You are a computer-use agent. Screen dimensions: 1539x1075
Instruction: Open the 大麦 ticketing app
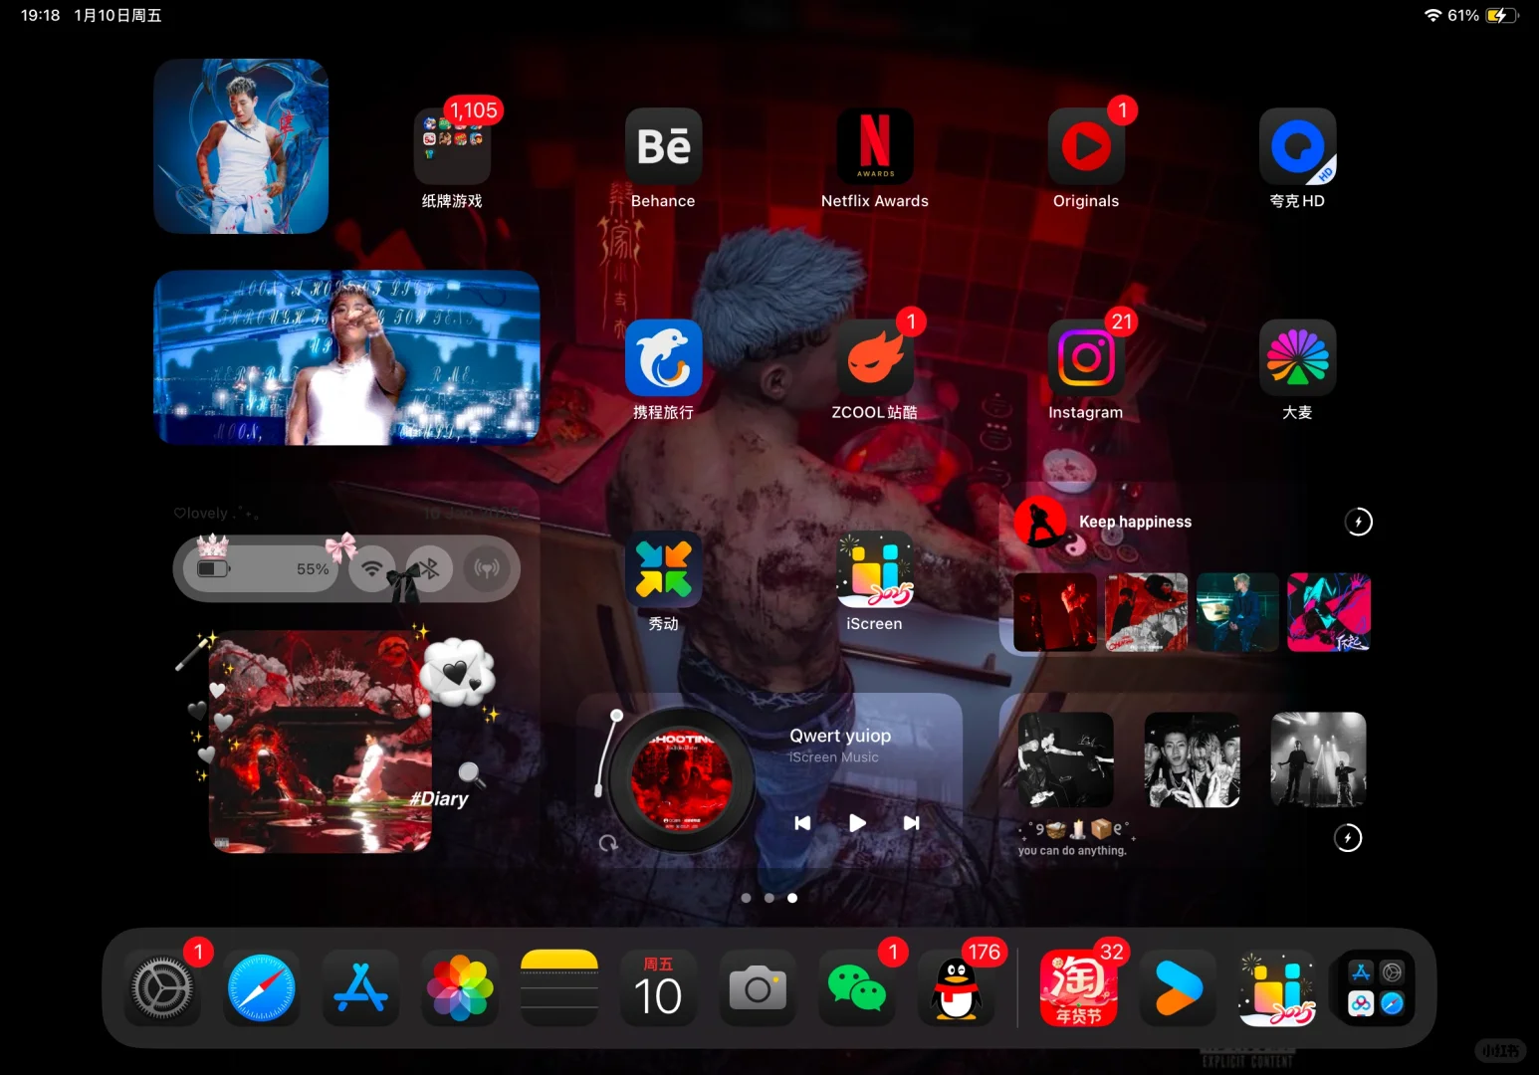click(x=1297, y=357)
